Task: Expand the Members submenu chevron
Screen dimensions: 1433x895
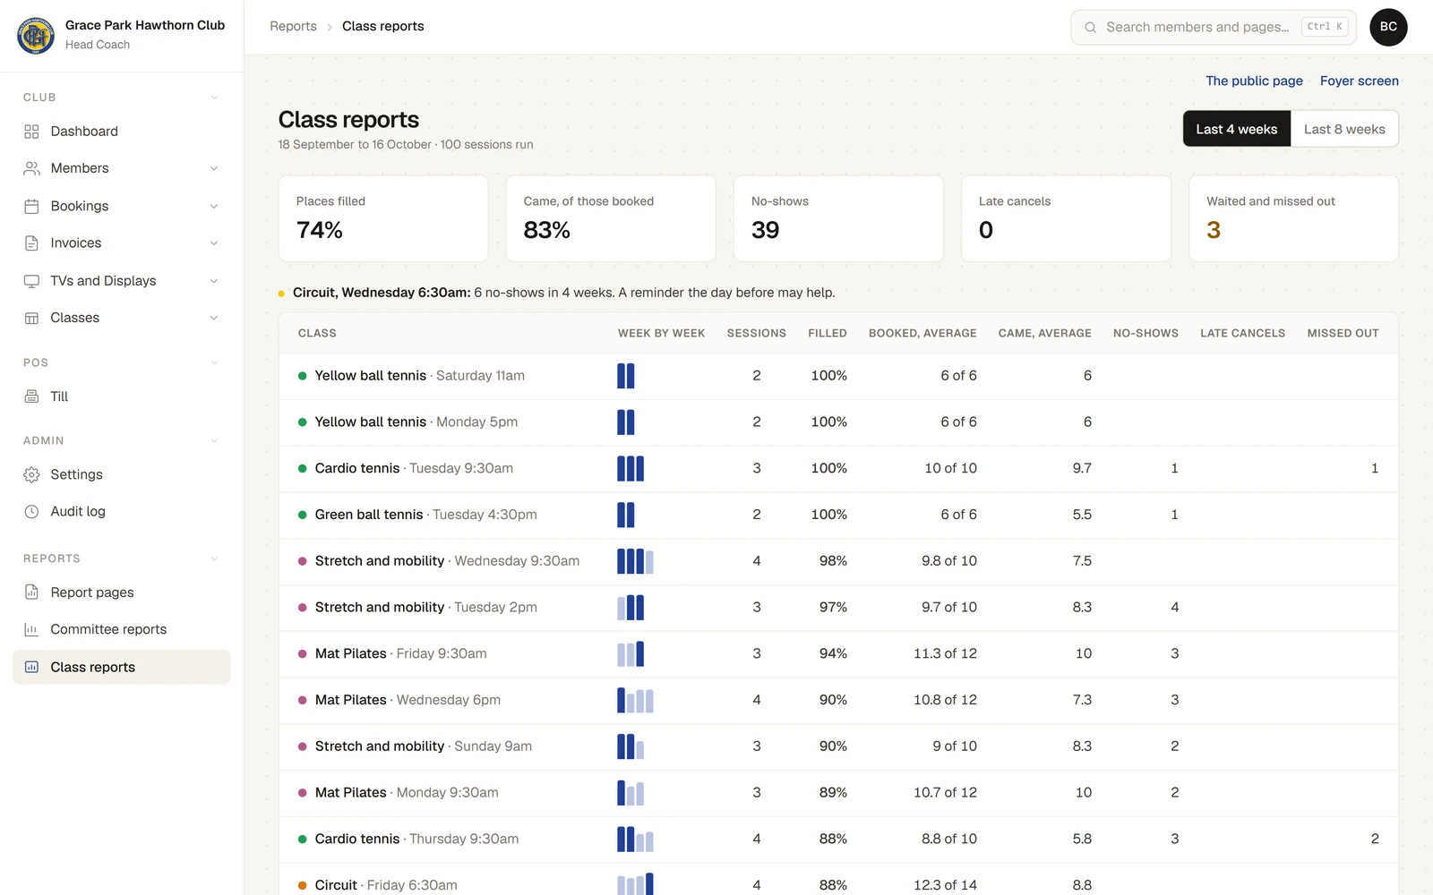Action: click(x=214, y=168)
